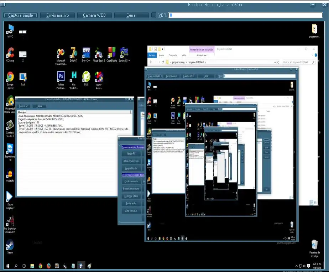Click the programming breadcrumb in Explorer address bar
The width and height of the screenshot is (329, 272).
[178, 62]
